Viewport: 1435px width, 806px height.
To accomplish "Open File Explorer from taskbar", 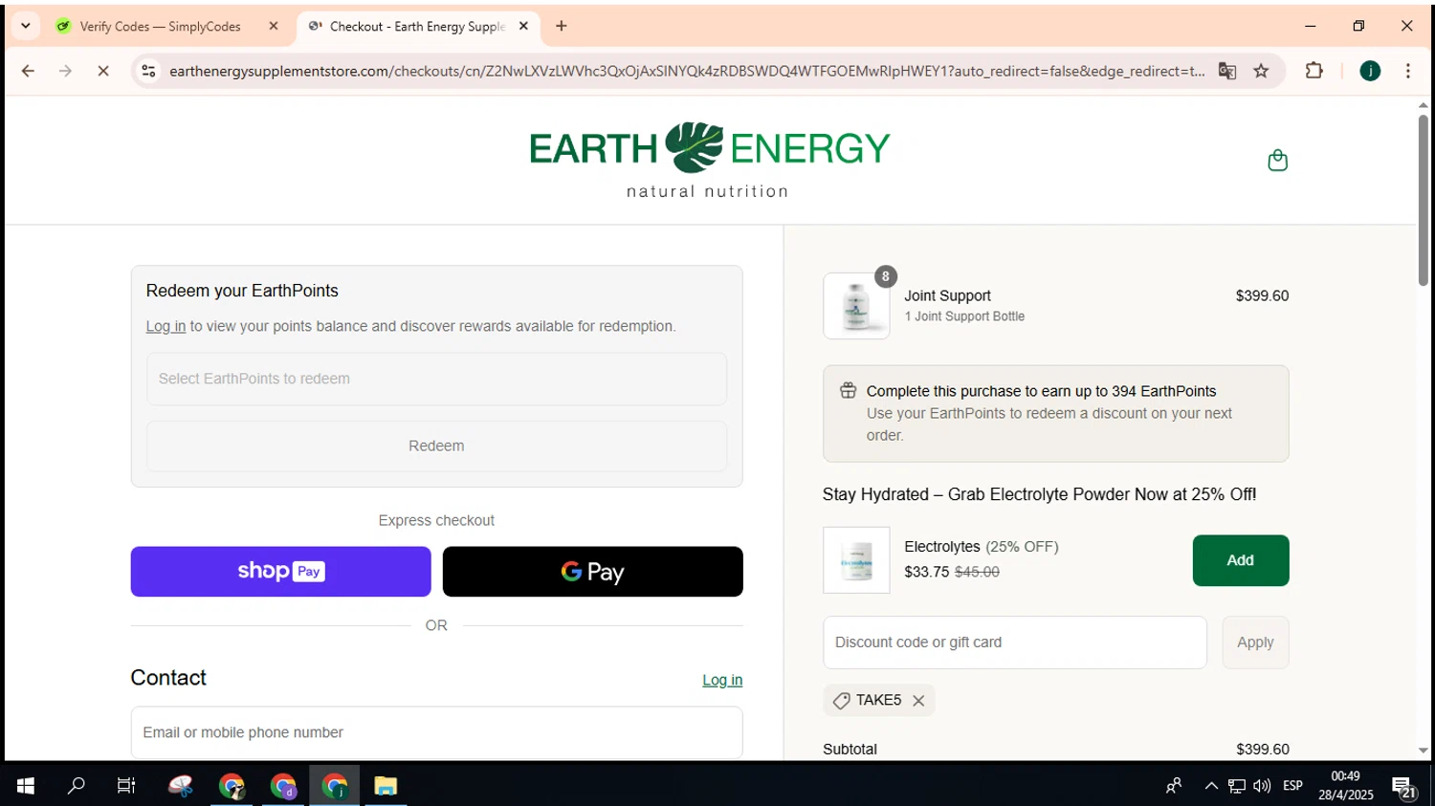I will [x=386, y=786].
